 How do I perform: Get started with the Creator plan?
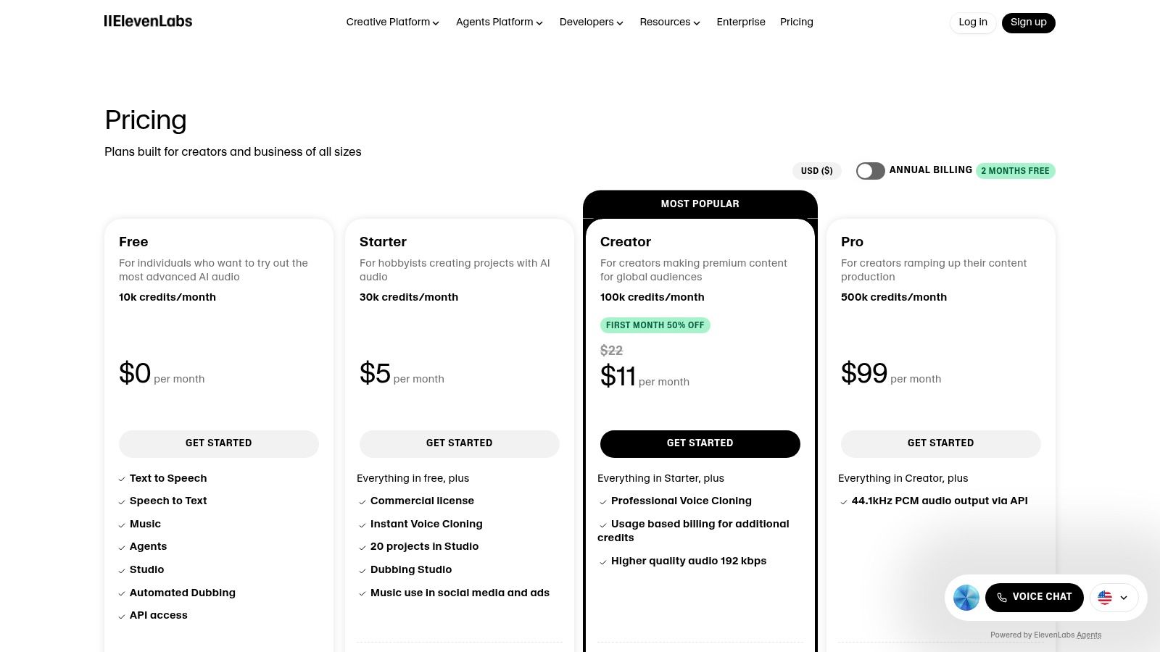[x=700, y=443]
